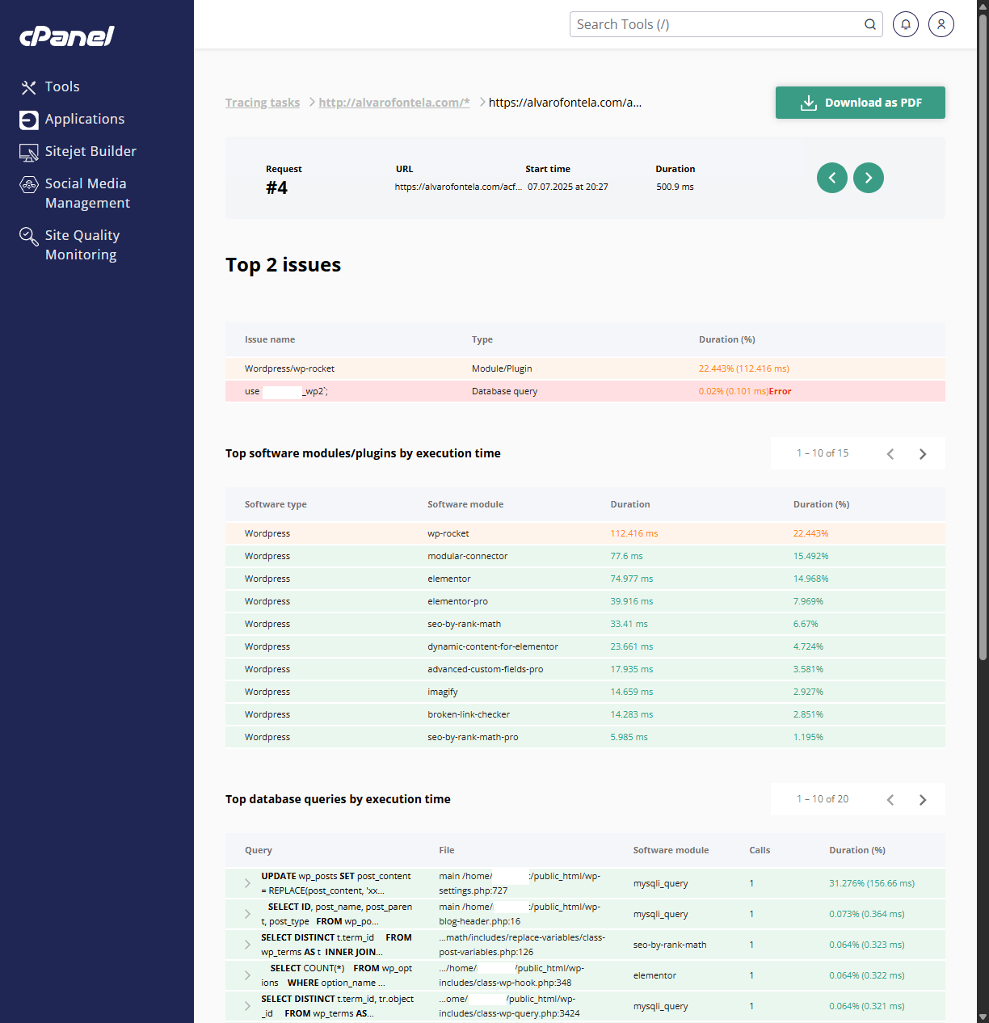The image size is (989, 1023).
Task: Click the 1 – 10 of 15 pagination label
Action: tap(823, 453)
